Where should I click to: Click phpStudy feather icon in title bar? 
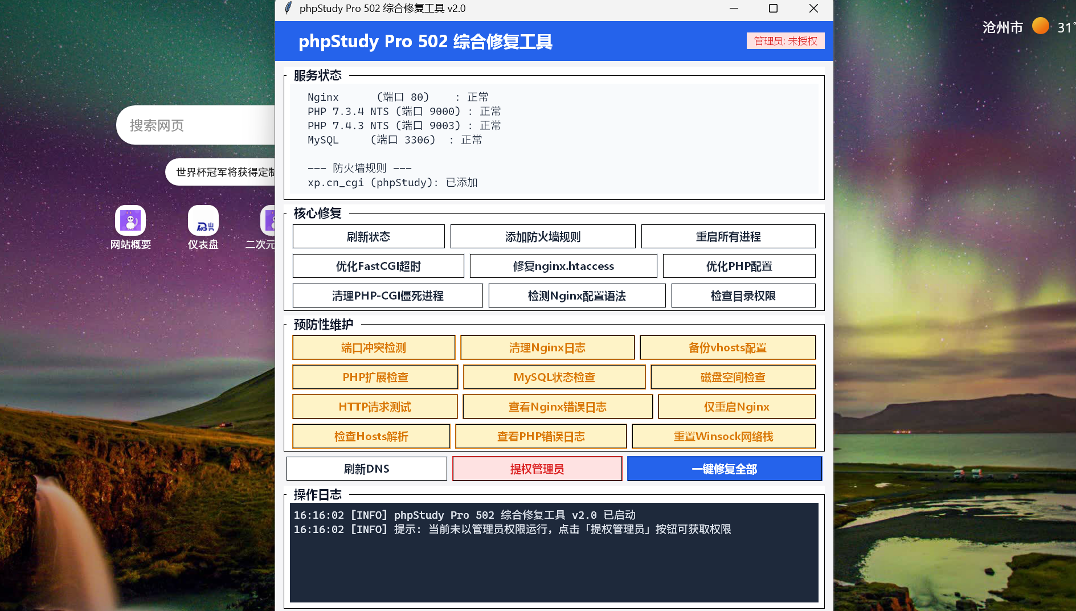point(288,8)
